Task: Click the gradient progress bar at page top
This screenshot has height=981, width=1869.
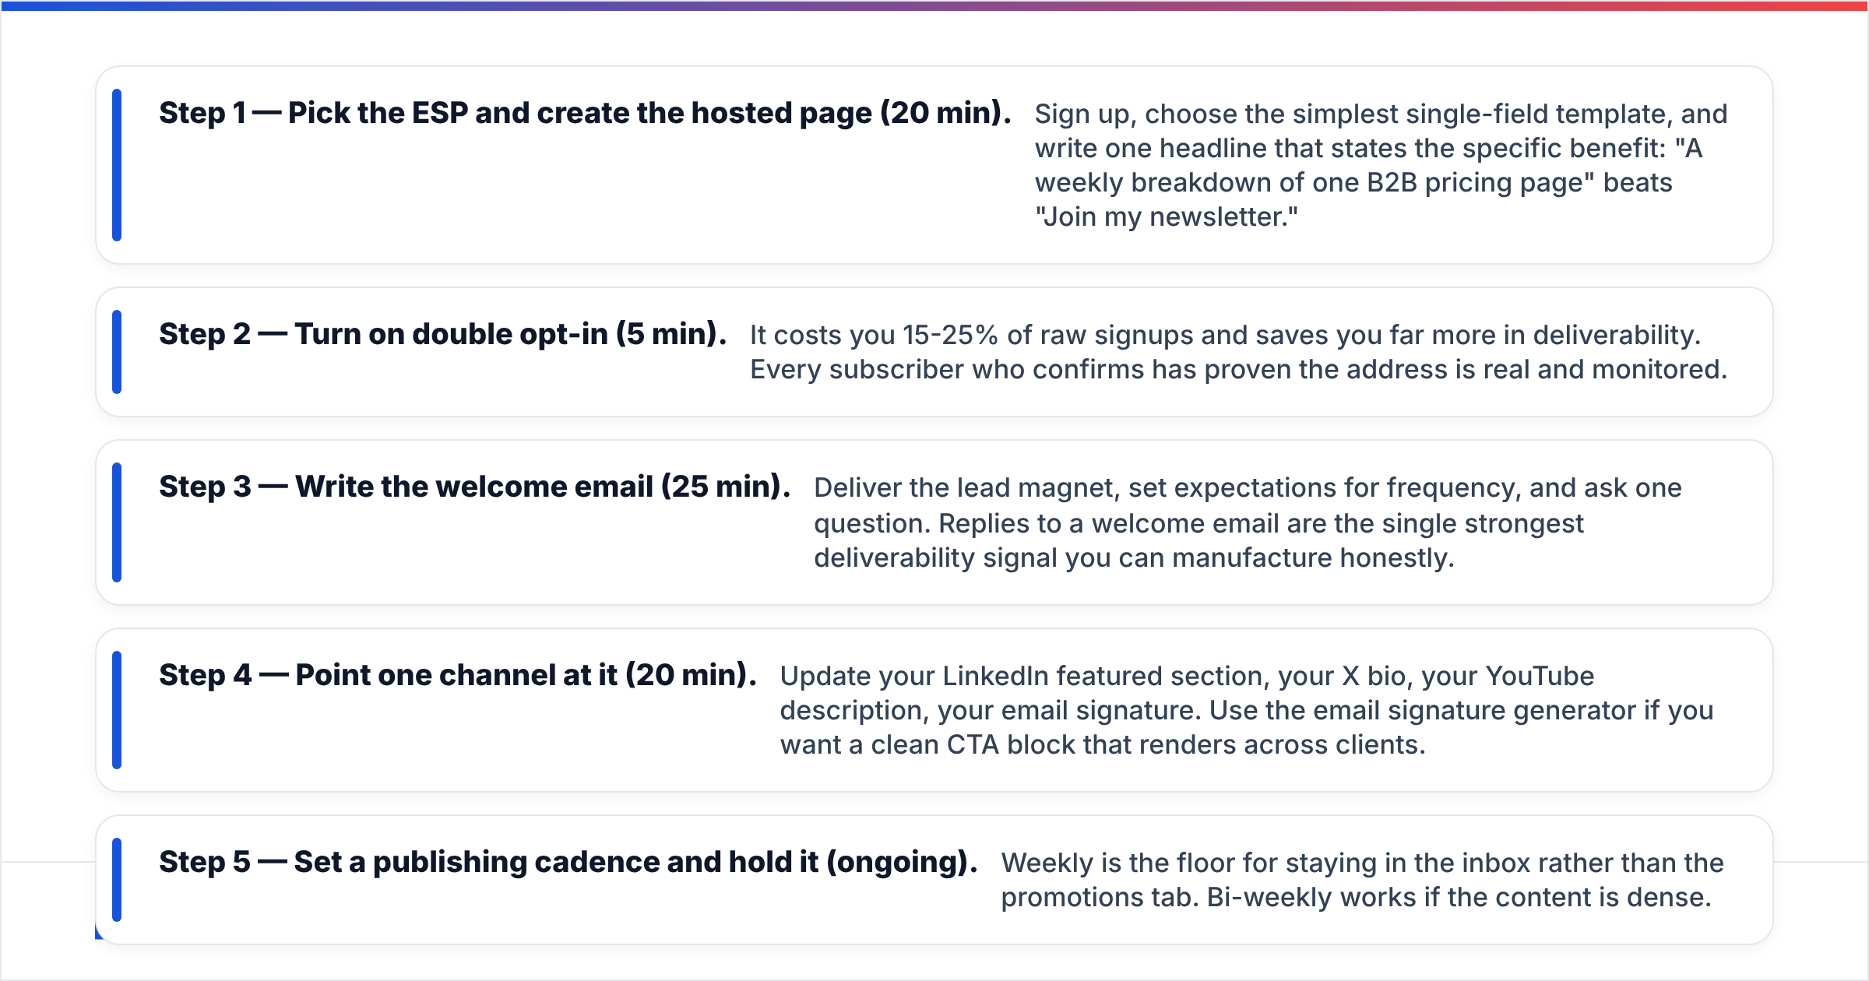Action: pos(935,5)
